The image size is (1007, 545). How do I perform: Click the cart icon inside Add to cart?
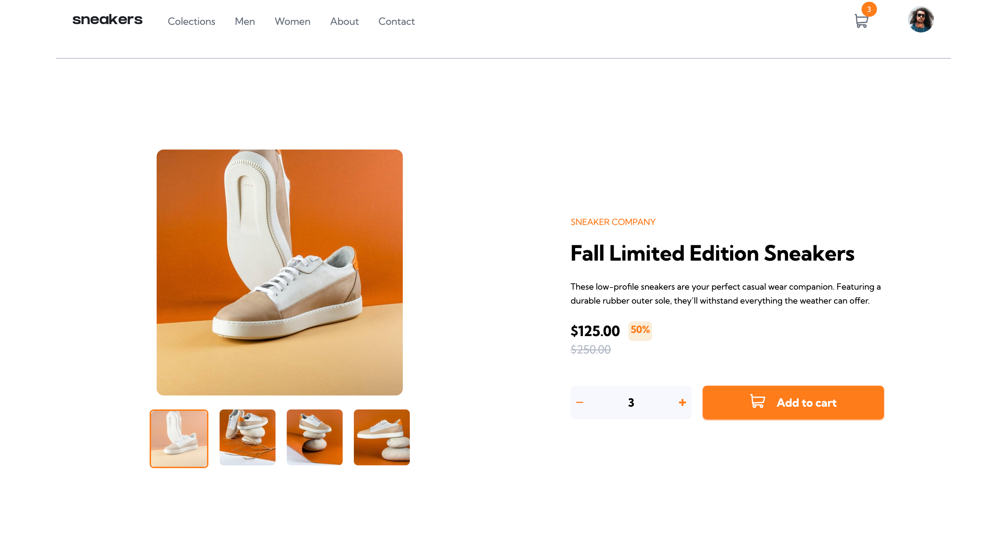[x=758, y=402]
